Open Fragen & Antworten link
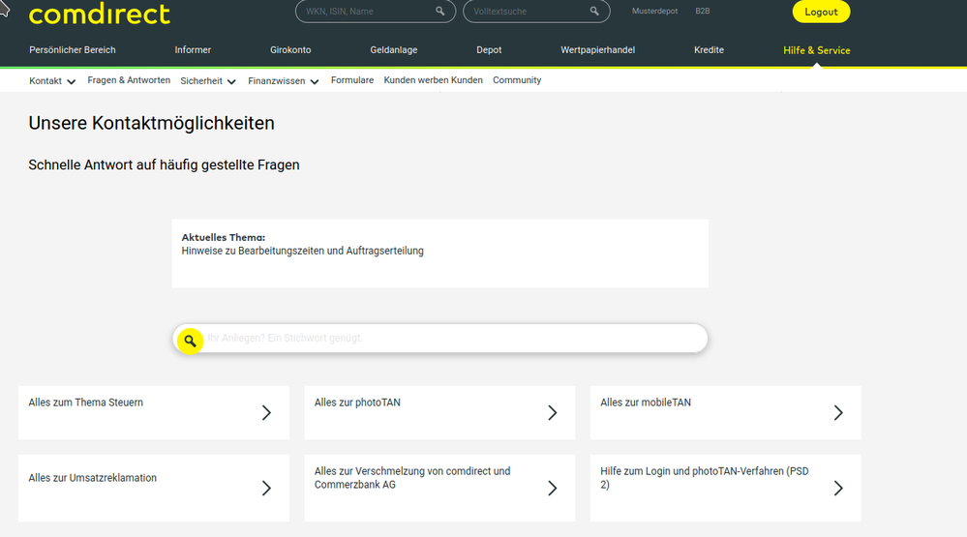967x537 pixels. click(x=129, y=80)
